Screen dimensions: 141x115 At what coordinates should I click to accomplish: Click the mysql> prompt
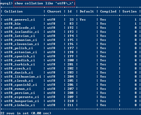point(6,4)
